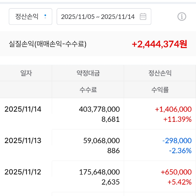196x196 pixels.
Task: Click the 수수료 sub-header
Action: tap(88, 90)
